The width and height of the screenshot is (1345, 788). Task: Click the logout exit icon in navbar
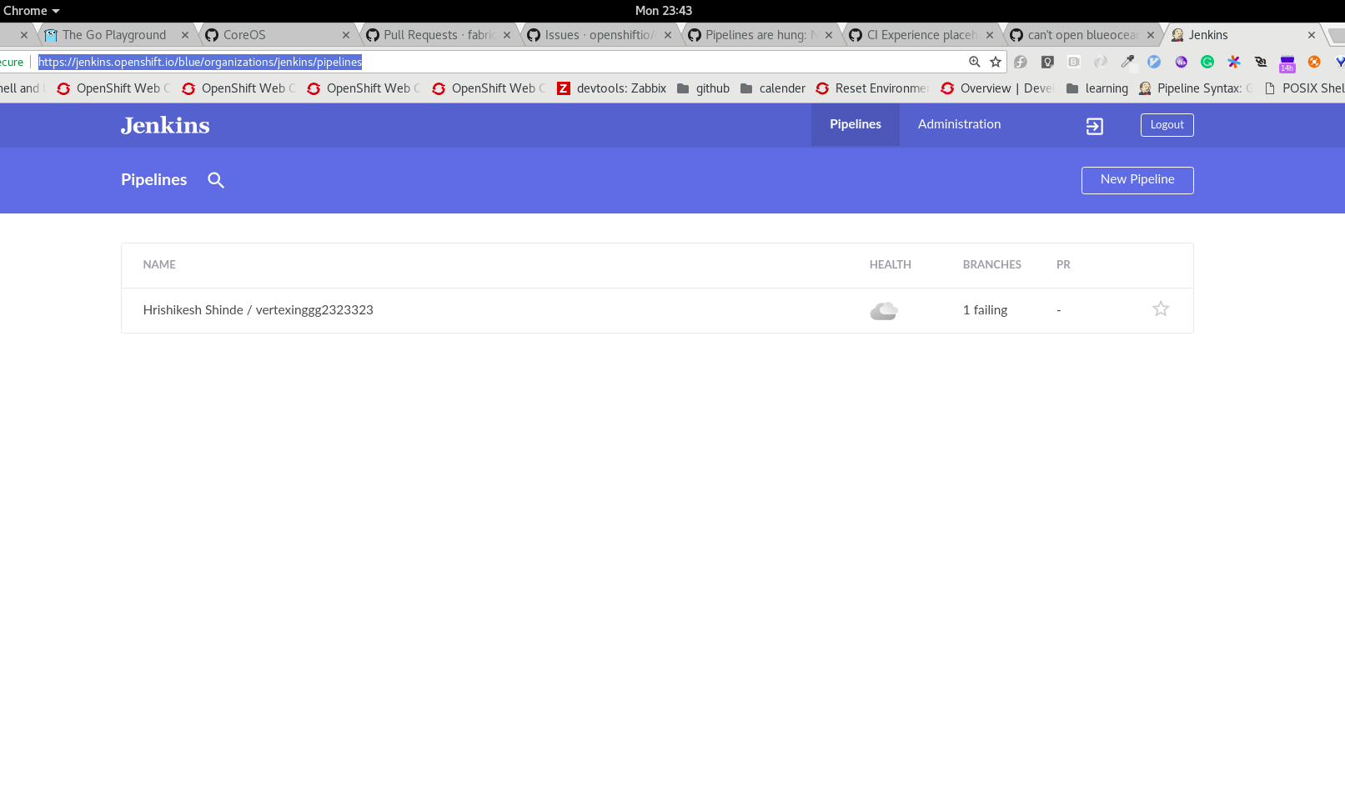click(x=1094, y=125)
